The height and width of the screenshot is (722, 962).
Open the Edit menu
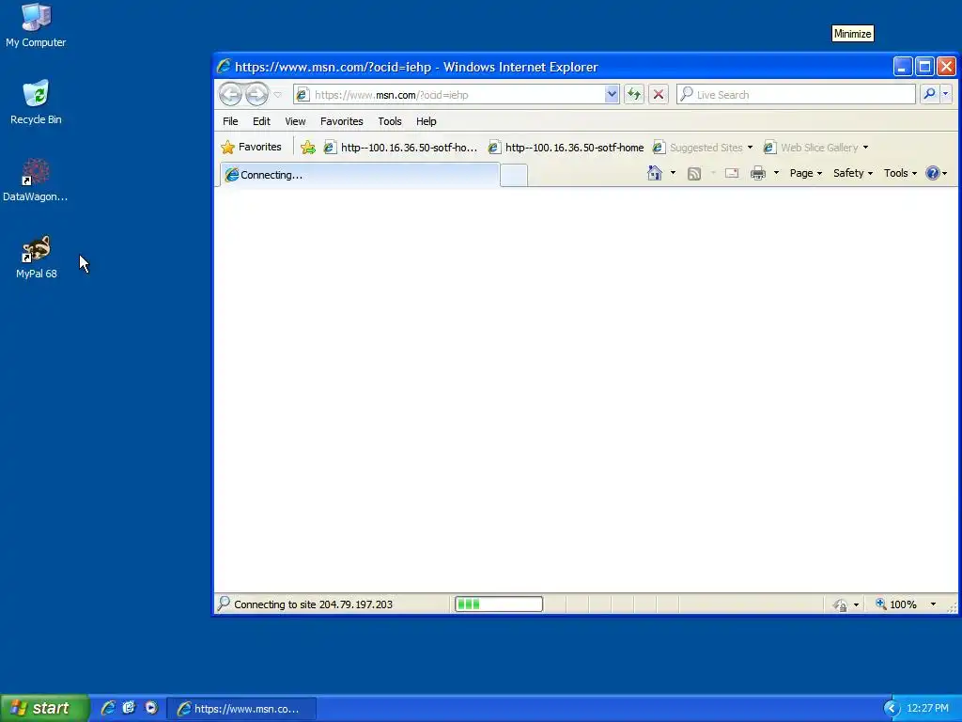point(261,121)
